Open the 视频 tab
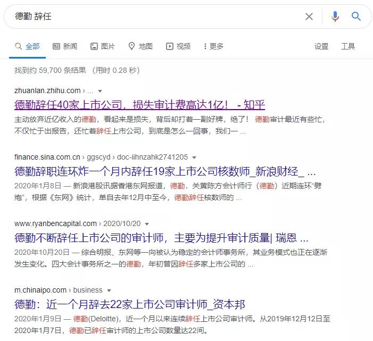This screenshot has width=373, height=341. click(178, 46)
